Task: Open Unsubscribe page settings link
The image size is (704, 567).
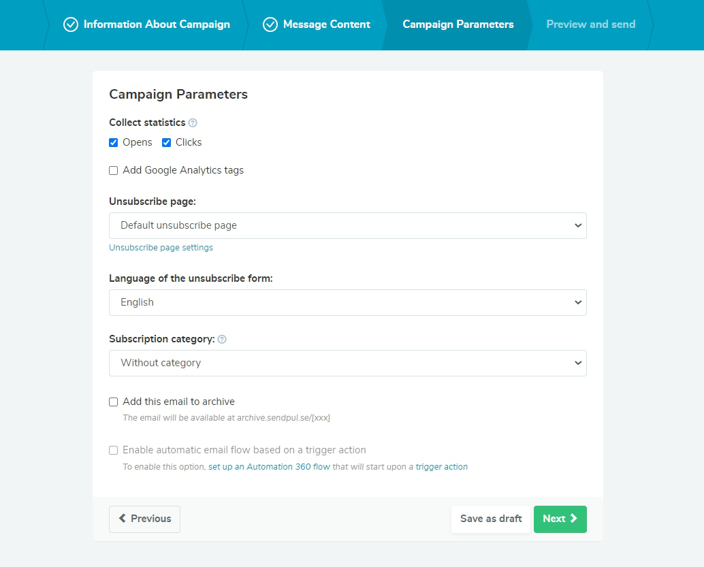Action: tap(161, 247)
